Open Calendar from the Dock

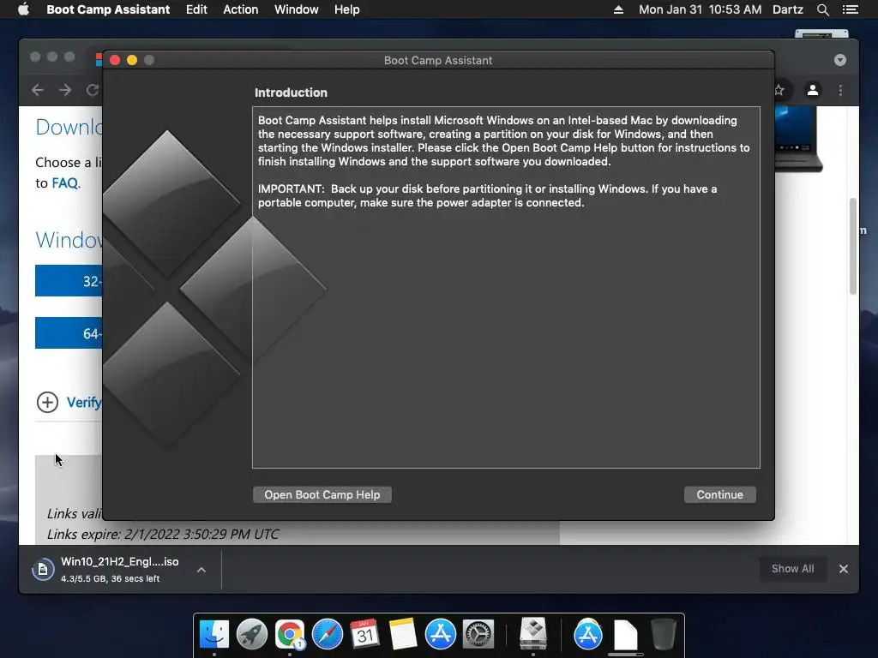[x=364, y=634]
